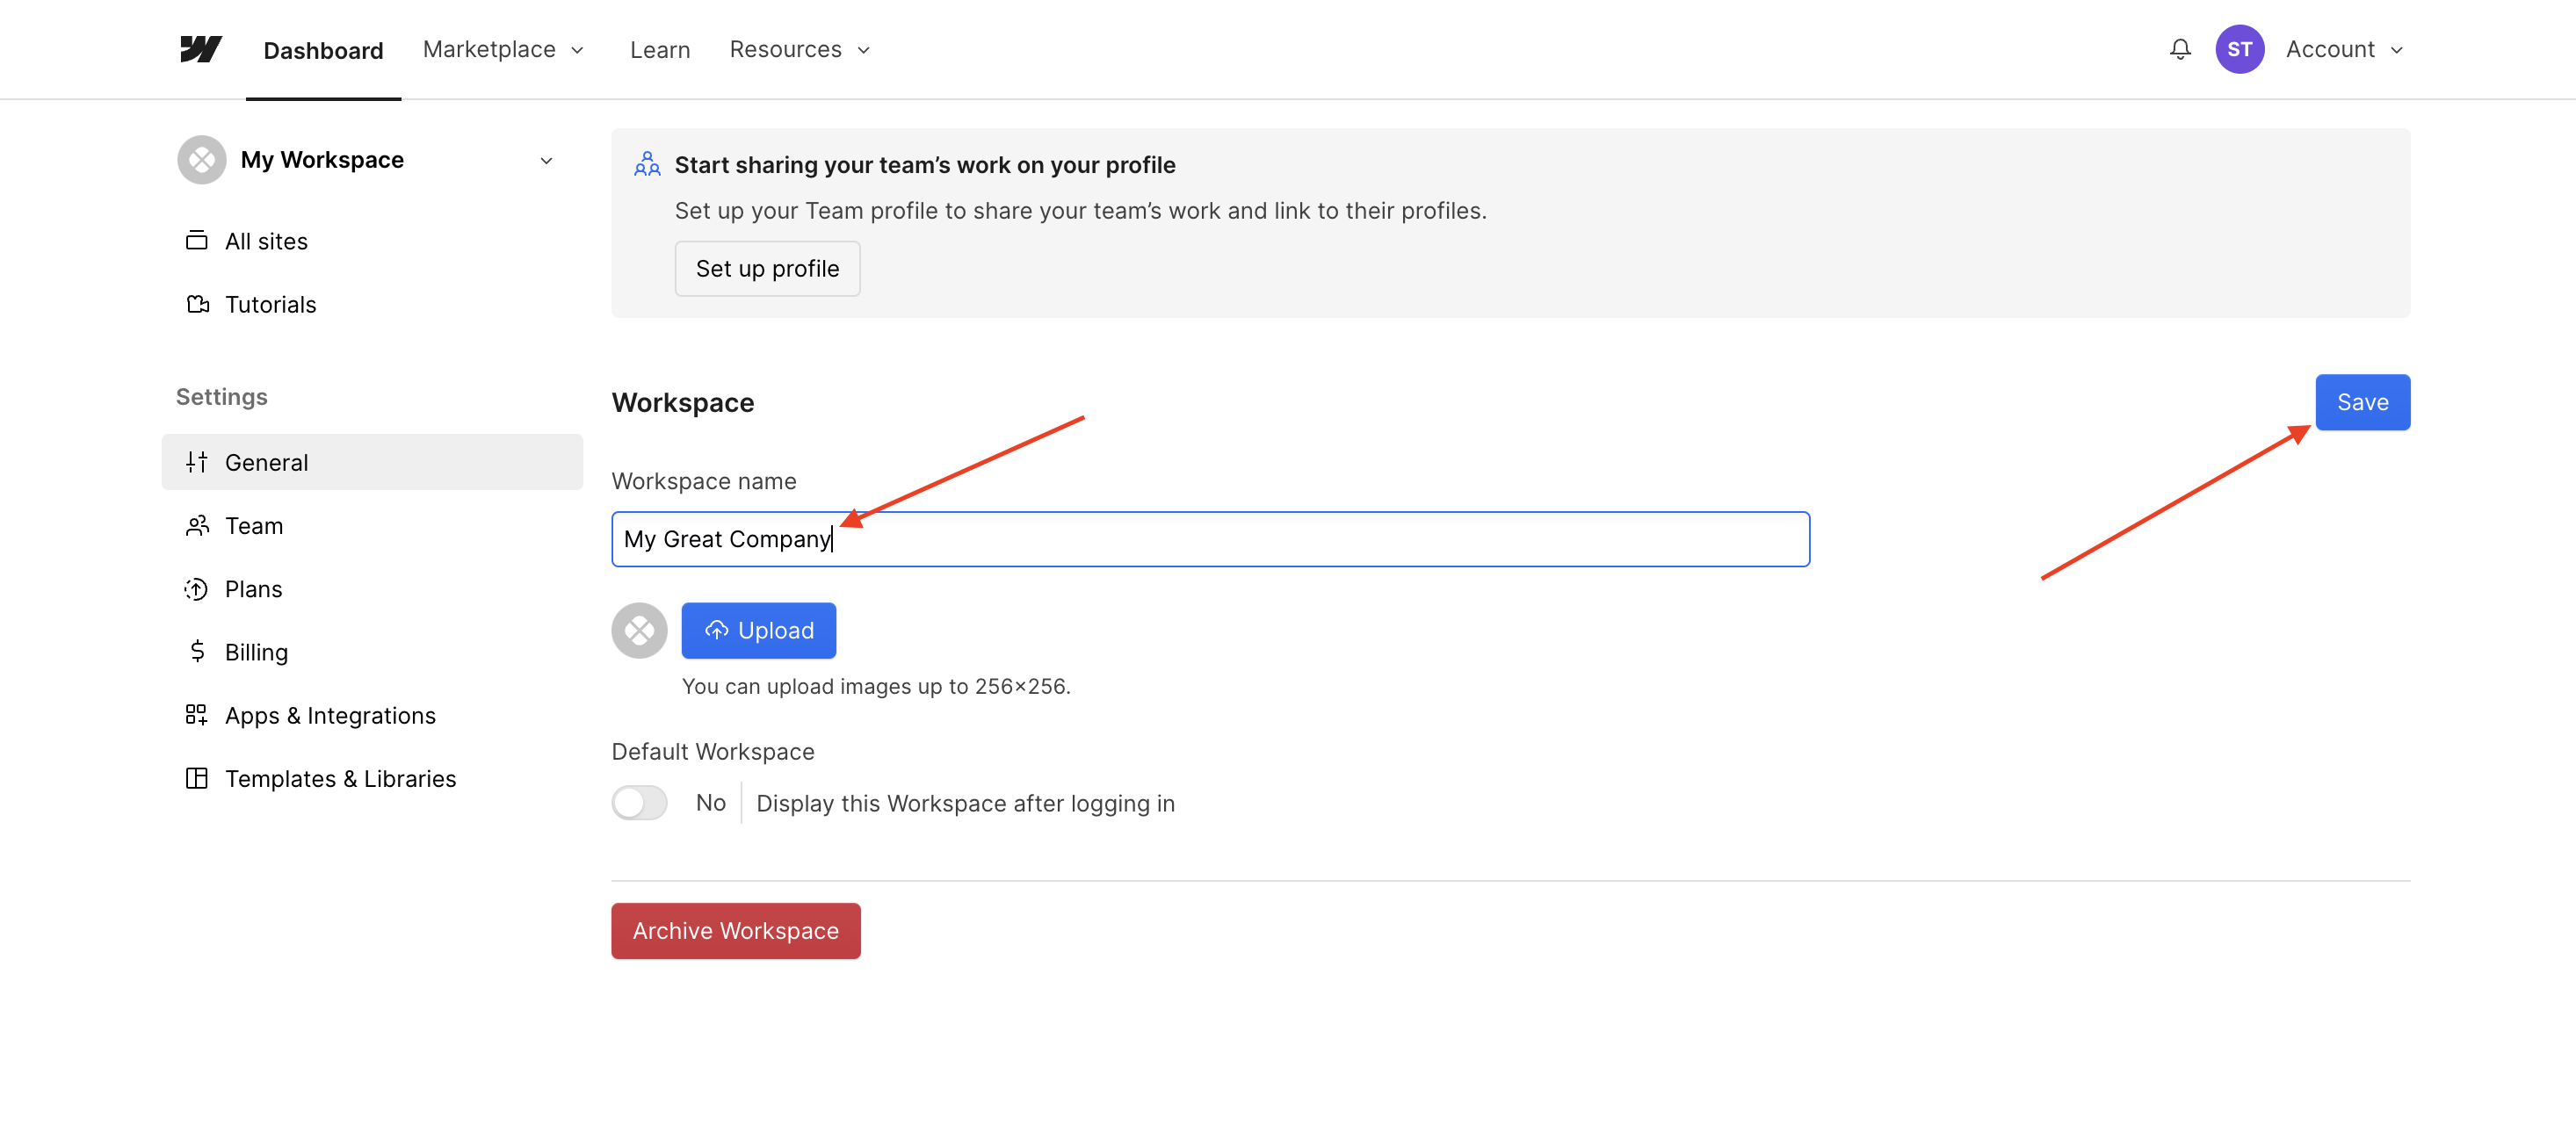This screenshot has height=1147, width=2576.
Task: Click the Templates & Libraries layout icon
Action: [x=197, y=778]
